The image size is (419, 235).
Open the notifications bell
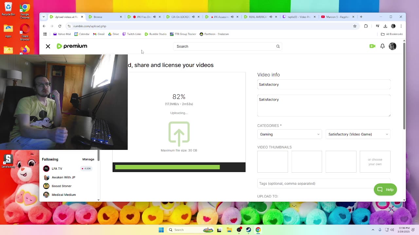click(x=382, y=46)
